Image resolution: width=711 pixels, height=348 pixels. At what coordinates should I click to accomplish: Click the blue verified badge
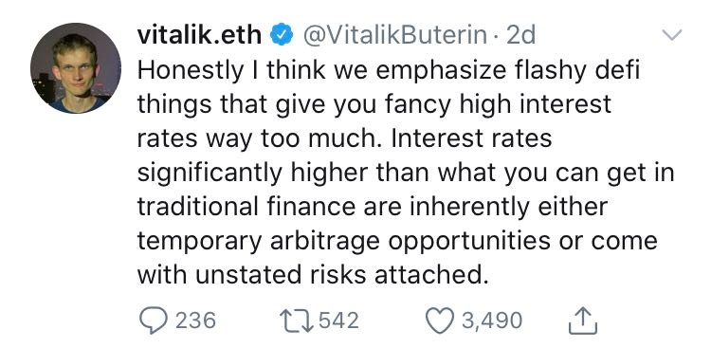tap(283, 36)
